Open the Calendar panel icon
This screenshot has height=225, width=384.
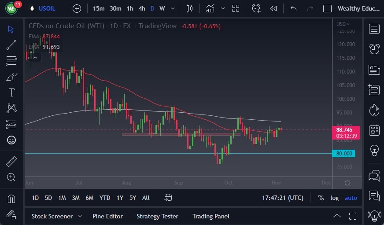(x=374, y=130)
